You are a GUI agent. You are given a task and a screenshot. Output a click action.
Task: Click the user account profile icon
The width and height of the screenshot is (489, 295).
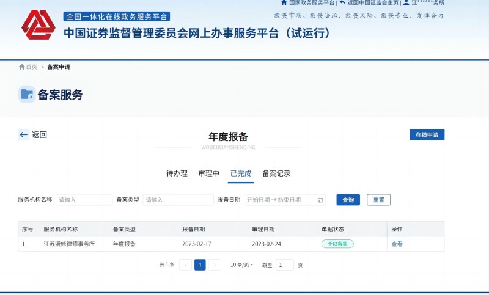click(406, 3)
